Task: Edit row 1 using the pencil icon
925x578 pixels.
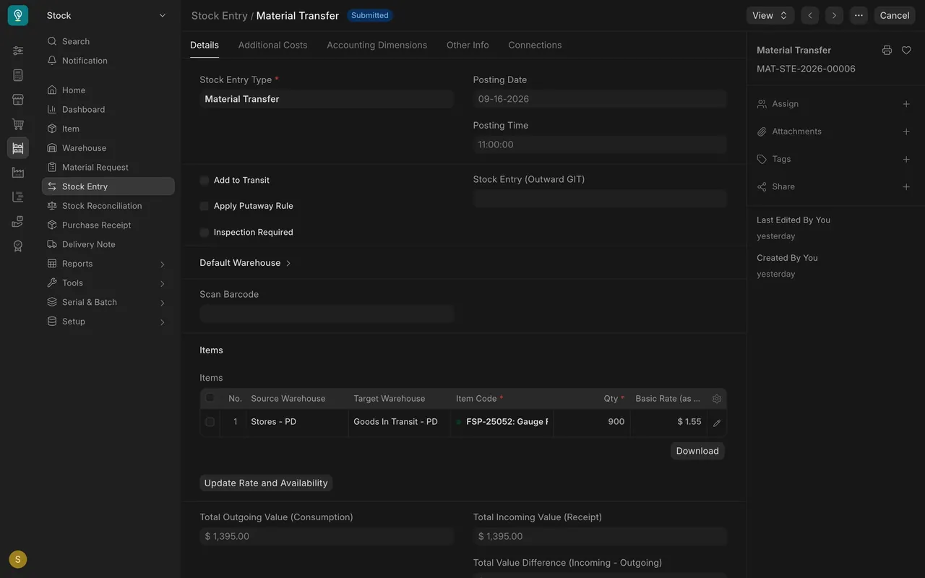Action: [717, 423]
